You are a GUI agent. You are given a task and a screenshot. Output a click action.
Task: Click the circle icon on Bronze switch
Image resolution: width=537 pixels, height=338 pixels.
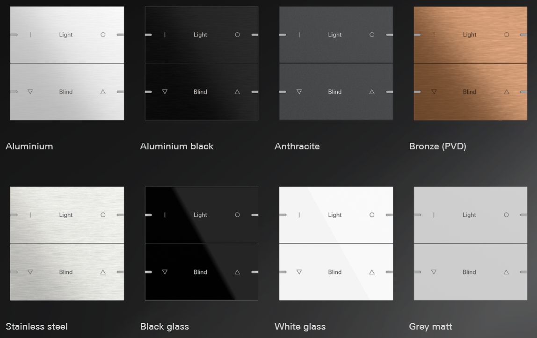click(x=507, y=35)
